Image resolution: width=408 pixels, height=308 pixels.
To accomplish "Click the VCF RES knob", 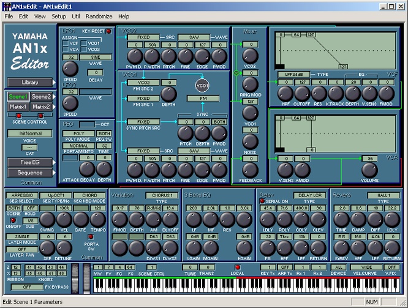I will (319, 94).
